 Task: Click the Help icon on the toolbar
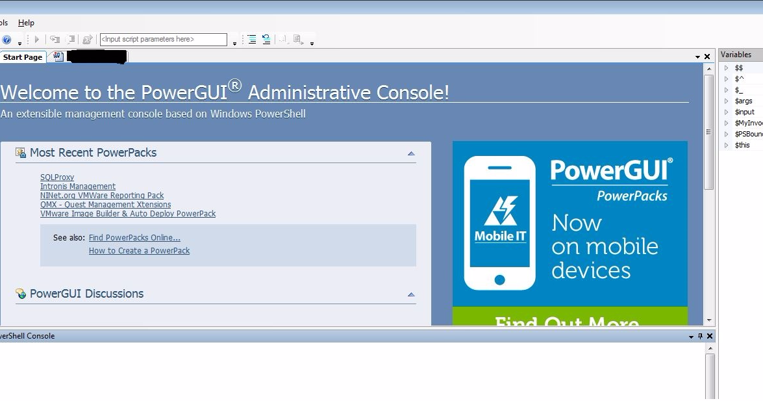(x=6, y=39)
